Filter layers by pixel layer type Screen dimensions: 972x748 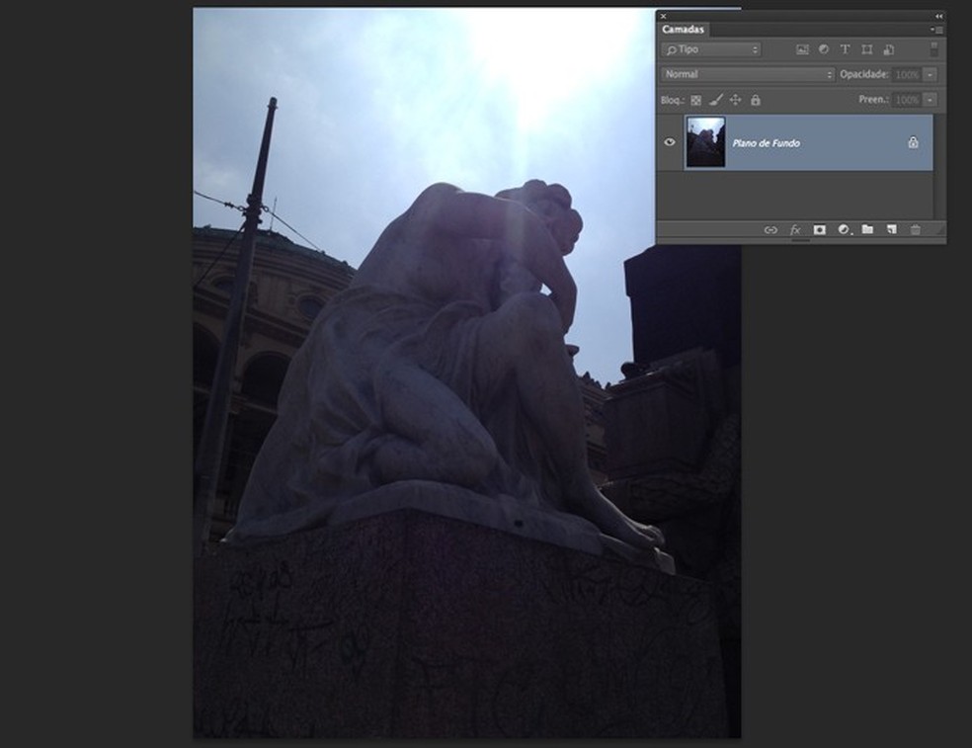[802, 49]
